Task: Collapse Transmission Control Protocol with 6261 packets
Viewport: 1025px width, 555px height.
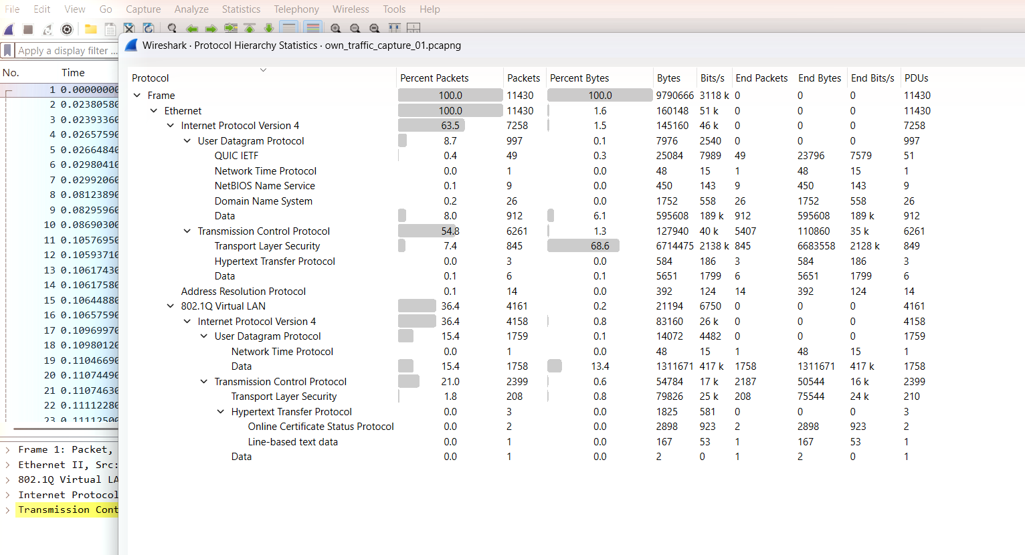Action: [x=187, y=231]
